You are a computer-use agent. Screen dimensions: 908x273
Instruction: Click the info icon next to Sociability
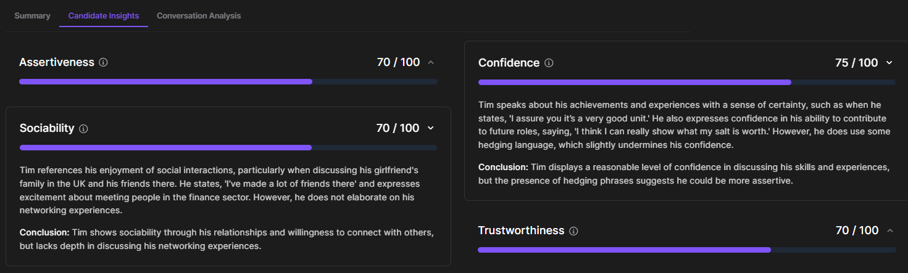tap(84, 129)
